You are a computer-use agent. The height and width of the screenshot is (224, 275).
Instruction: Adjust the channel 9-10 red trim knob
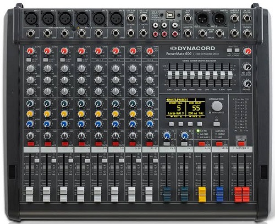(x=133, y=51)
